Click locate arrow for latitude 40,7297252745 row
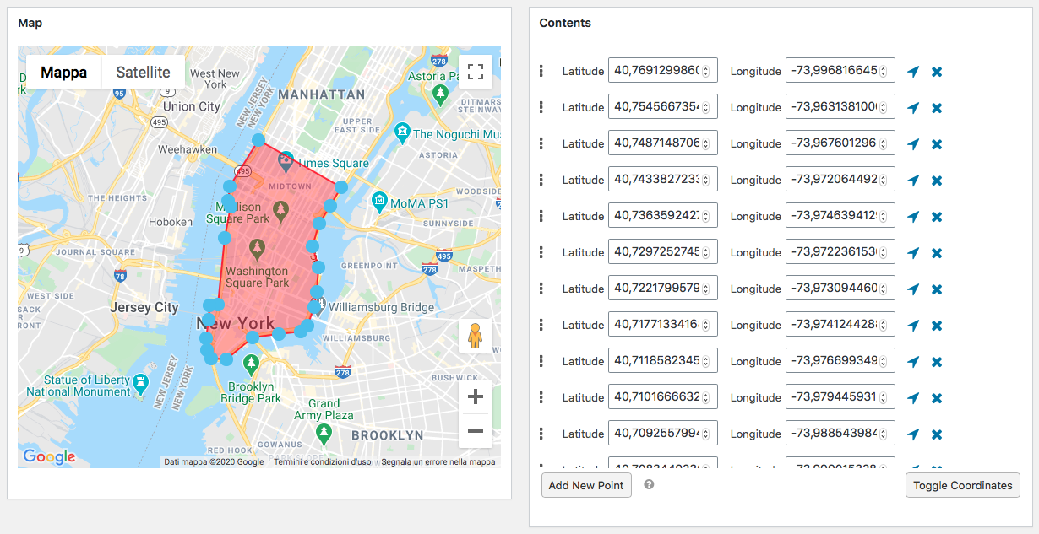This screenshot has width=1039, height=534. pyautogui.click(x=912, y=253)
